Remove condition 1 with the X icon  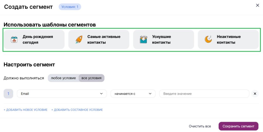(x=255, y=94)
